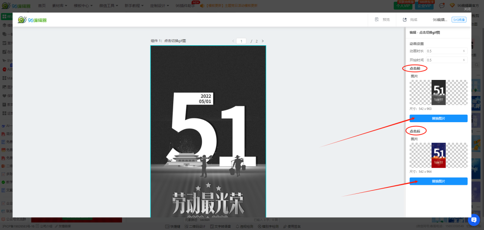Open the 首页 menu item
The image size is (484, 230).
(x=42, y=6)
